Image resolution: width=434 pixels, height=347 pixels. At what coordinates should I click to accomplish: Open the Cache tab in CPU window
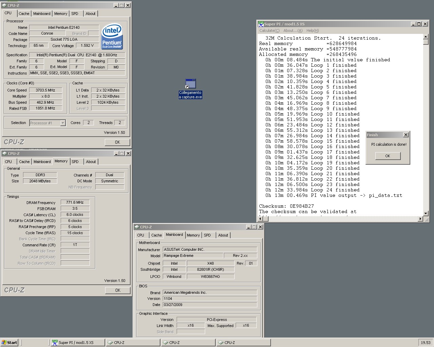coord(24,14)
